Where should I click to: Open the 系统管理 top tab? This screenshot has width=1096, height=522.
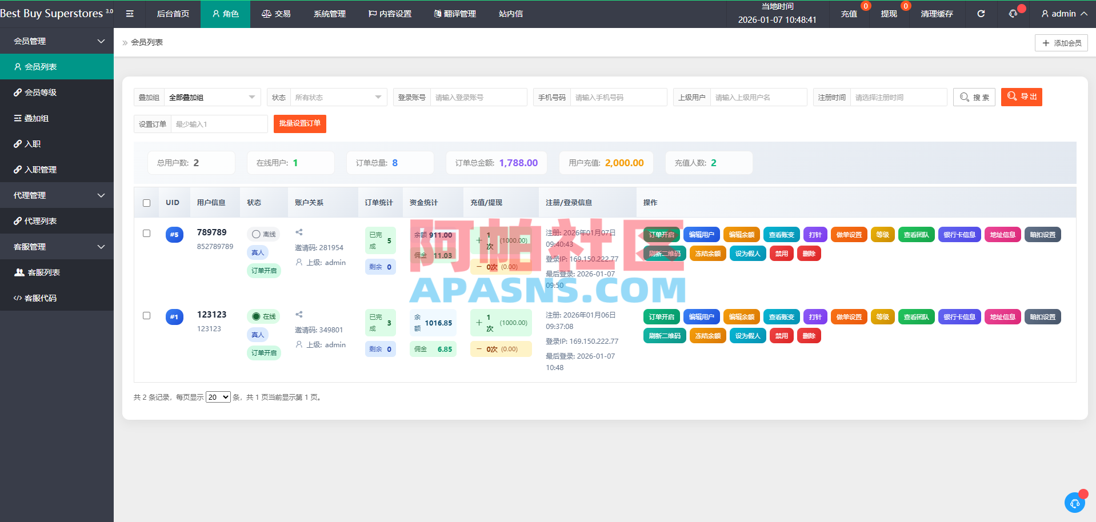click(329, 14)
